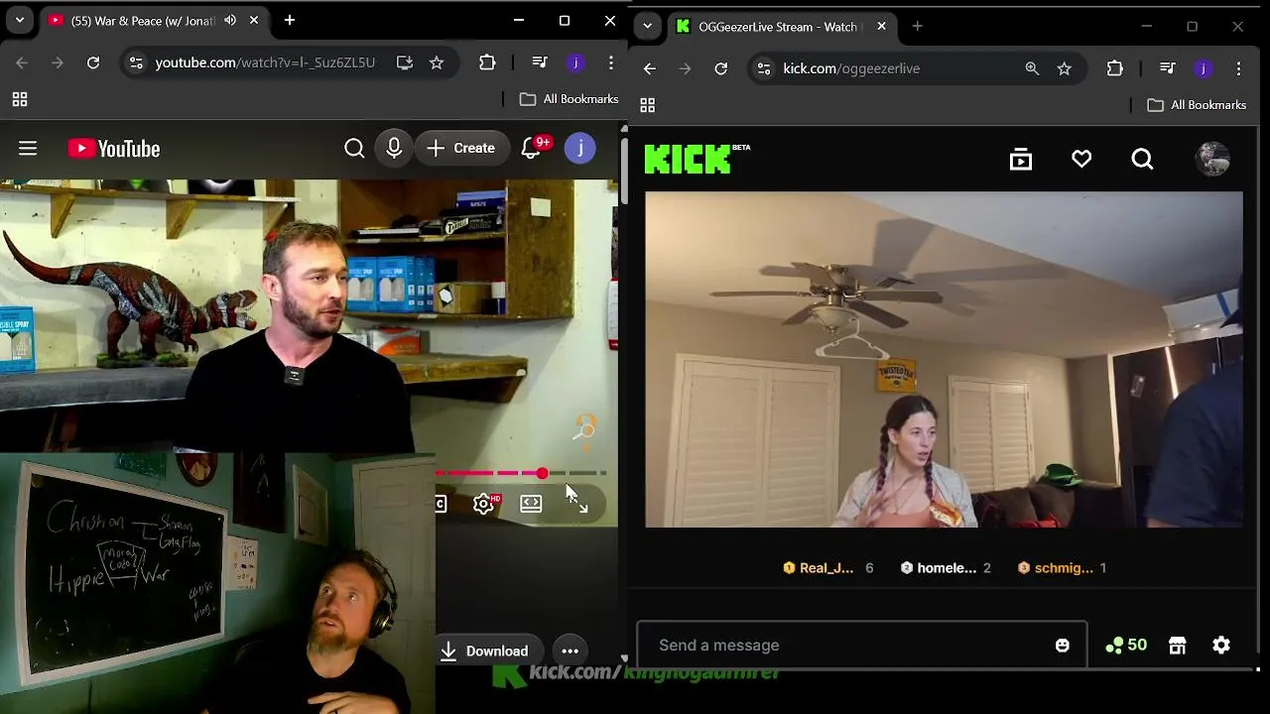Viewport: 1270px width, 714px height.
Task: Open Extensions in the Kick window
Action: click(x=1115, y=68)
